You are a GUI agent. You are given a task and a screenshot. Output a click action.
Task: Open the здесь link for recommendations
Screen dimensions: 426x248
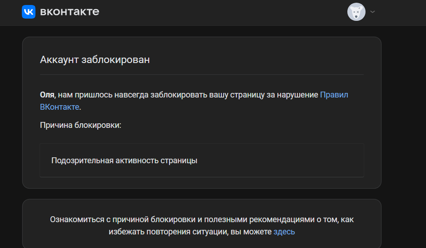click(x=284, y=232)
